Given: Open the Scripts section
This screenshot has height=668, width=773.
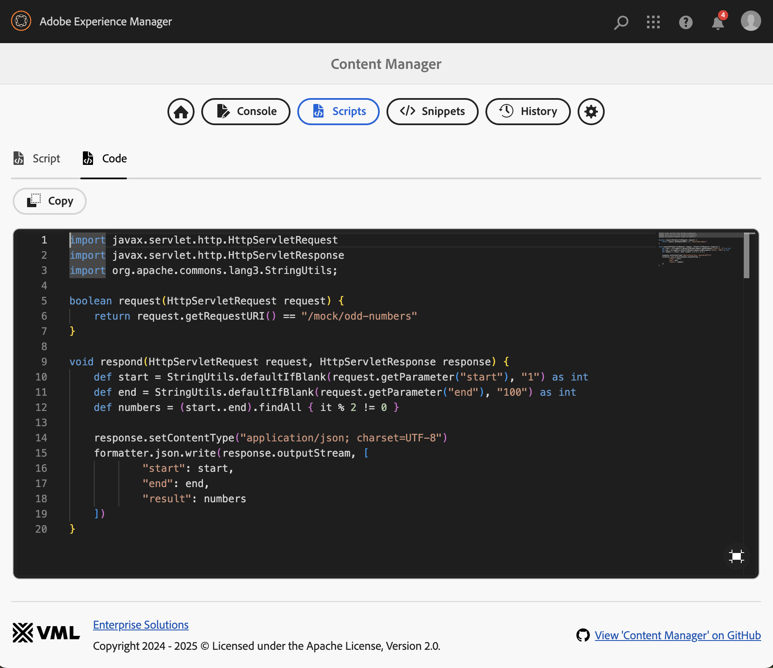Looking at the screenshot, I should (338, 112).
